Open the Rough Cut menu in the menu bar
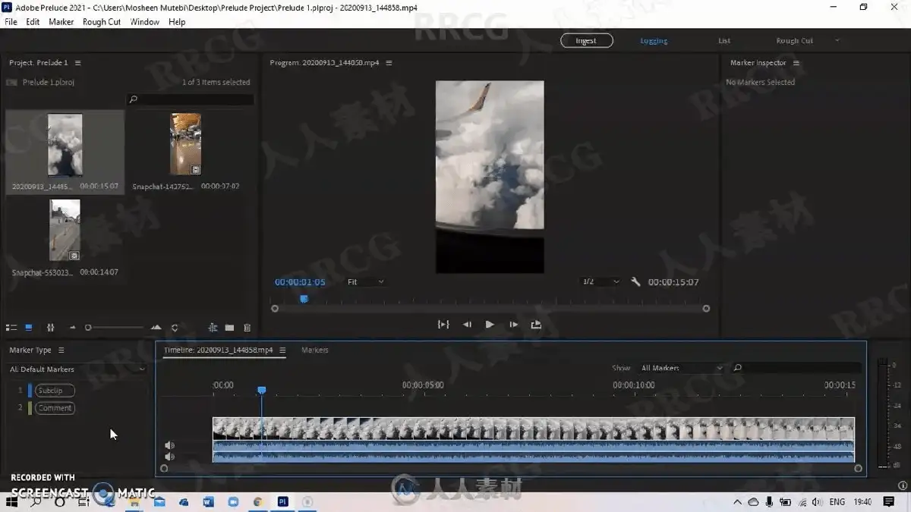 click(102, 22)
